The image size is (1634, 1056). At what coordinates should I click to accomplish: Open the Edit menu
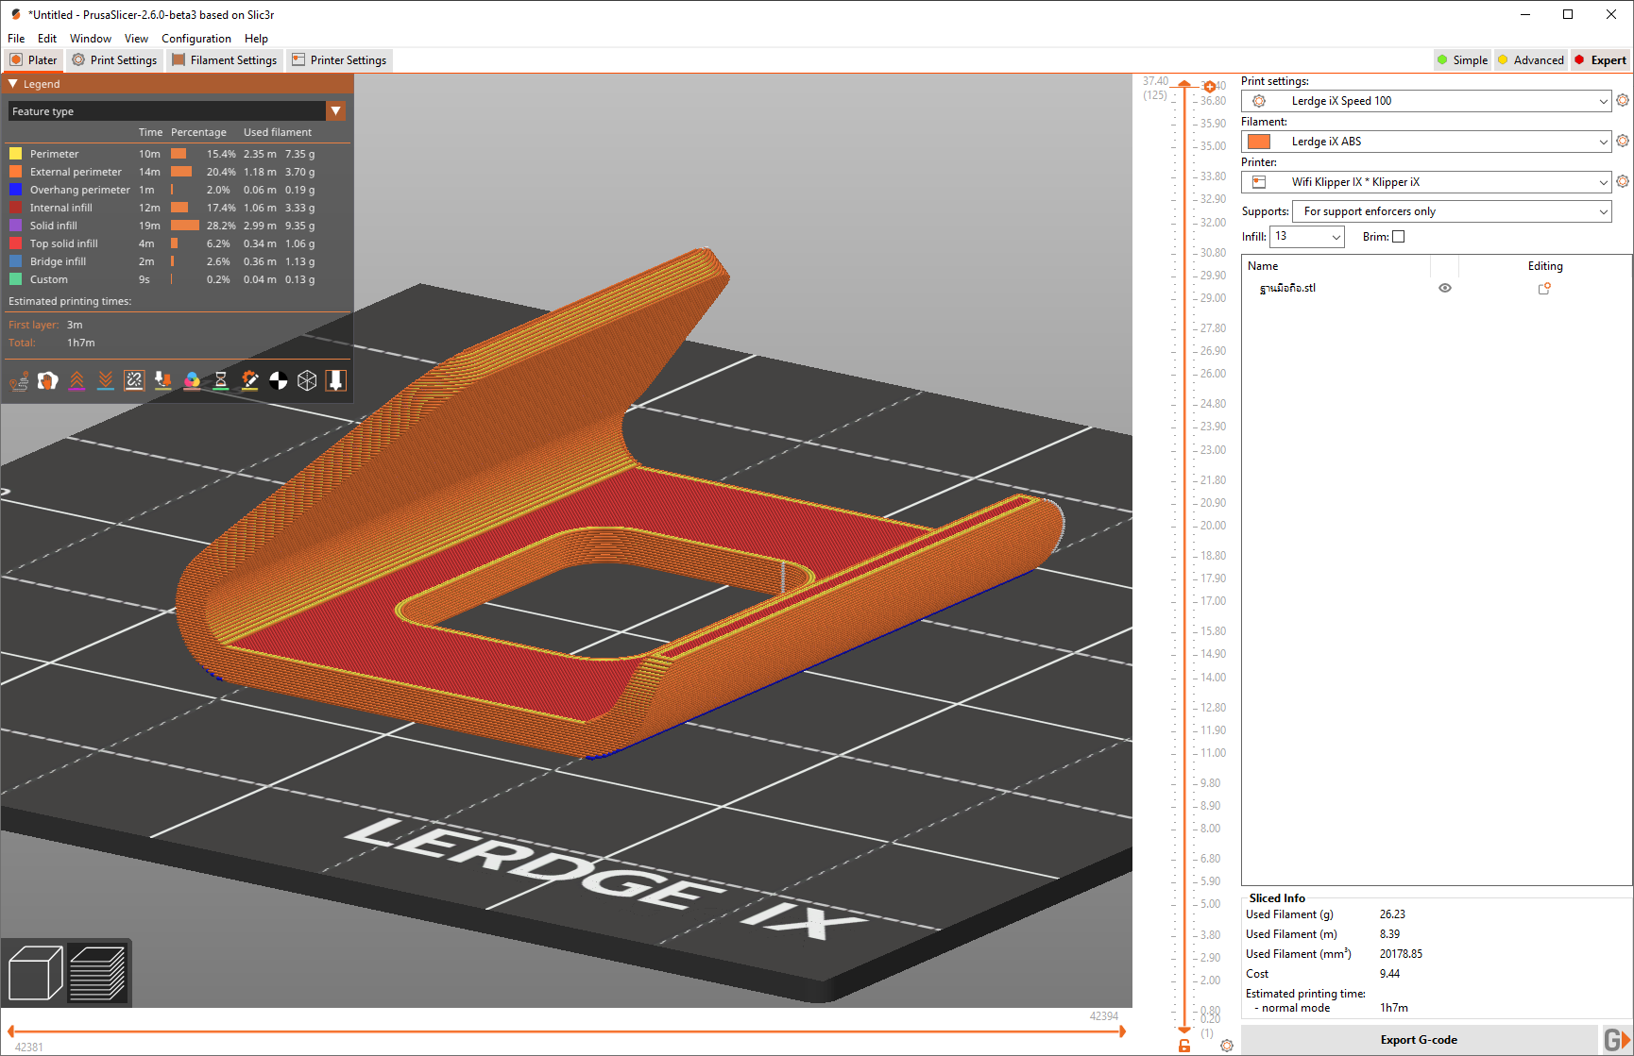point(47,39)
